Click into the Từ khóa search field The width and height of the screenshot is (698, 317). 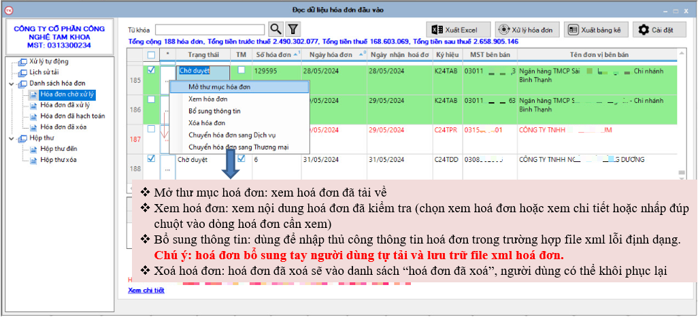point(210,29)
